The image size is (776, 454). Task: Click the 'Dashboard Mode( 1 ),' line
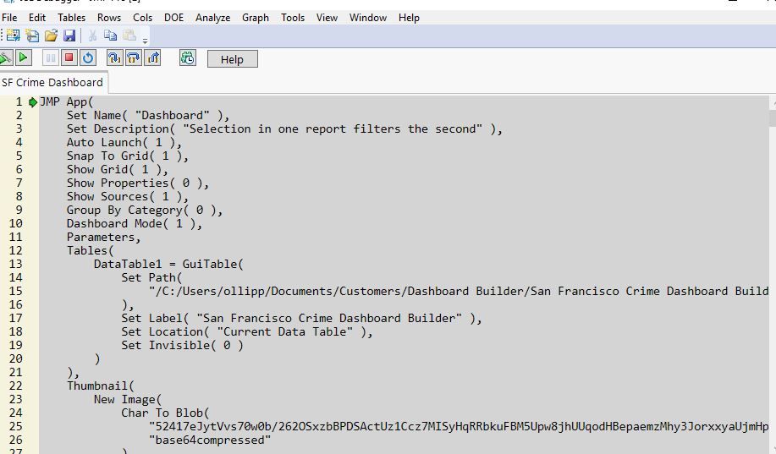(x=135, y=223)
